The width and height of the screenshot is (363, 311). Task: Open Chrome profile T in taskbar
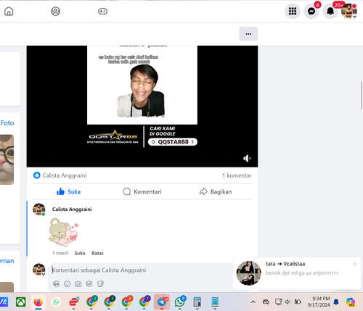[144, 302]
